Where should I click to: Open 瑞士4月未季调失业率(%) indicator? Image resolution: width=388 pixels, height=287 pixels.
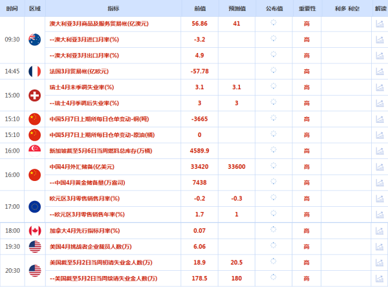point(81,87)
